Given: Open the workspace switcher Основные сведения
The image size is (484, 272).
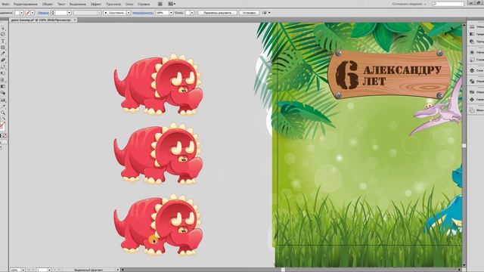Looking at the screenshot, I should [x=409, y=4].
